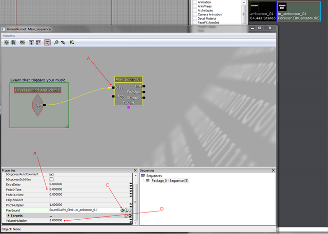
Task: Open the Window menu in UnrealKismet
Action: click(x=9, y=36)
